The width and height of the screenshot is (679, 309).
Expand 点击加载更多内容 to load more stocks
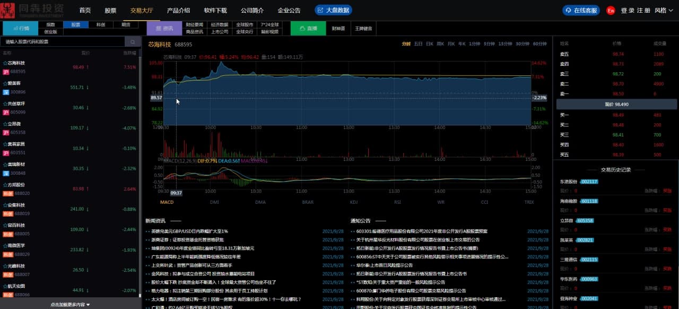[71, 305]
